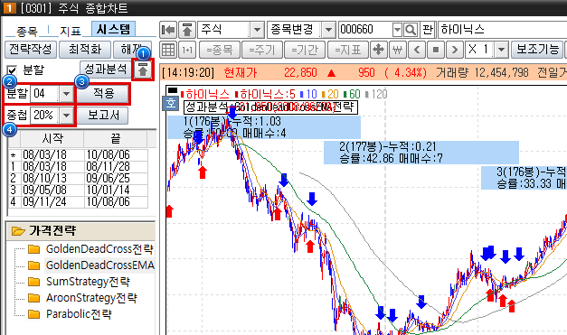Click the 적용 apply button
Viewport: 567px width, 335px height.
[x=103, y=94]
